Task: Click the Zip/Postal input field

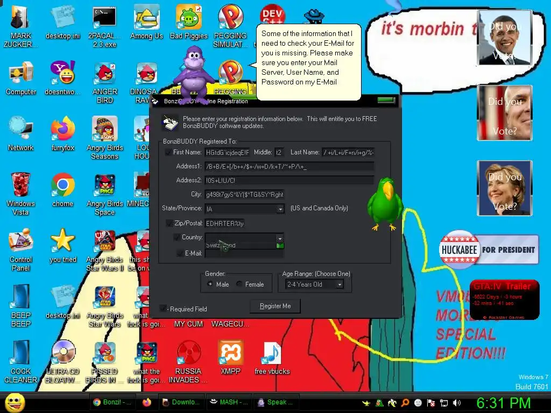Action: click(x=225, y=223)
